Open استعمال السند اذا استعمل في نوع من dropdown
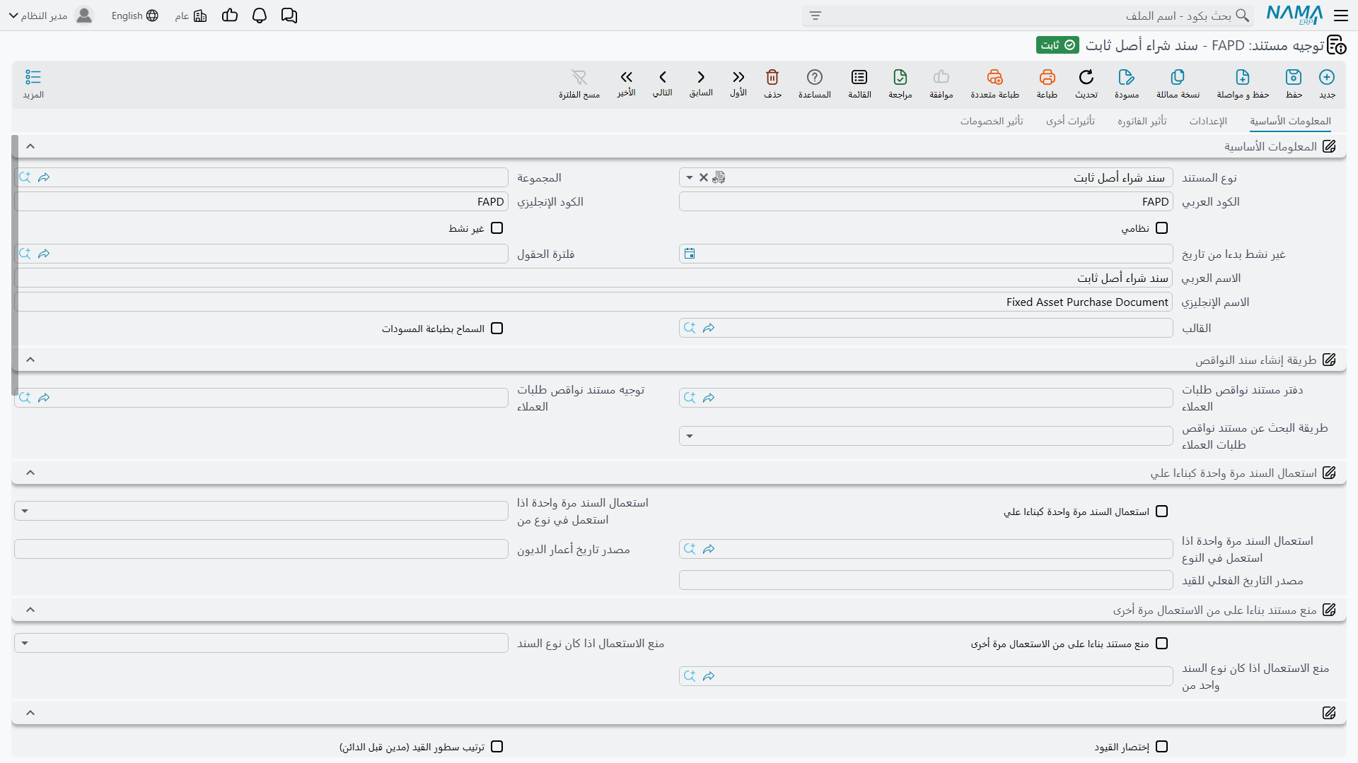 [x=25, y=511]
